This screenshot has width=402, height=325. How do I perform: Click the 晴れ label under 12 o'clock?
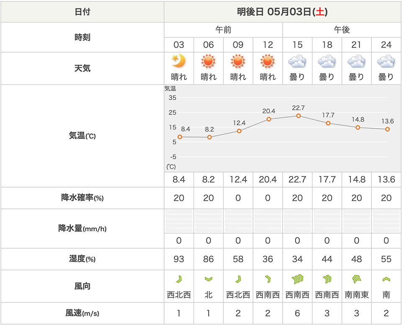tap(268, 77)
